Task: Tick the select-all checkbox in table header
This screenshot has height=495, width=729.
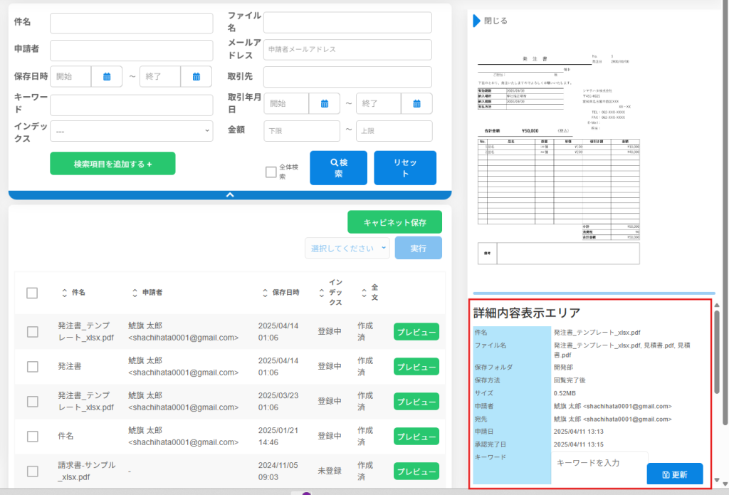Action: click(32, 293)
